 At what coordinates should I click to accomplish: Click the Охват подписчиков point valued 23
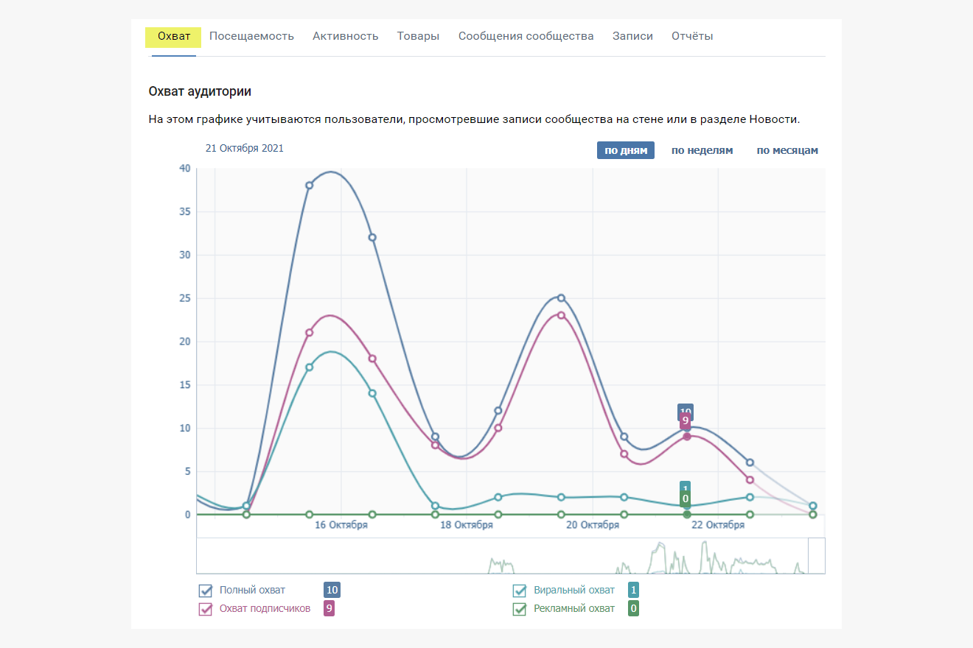pyautogui.click(x=561, y=315)
